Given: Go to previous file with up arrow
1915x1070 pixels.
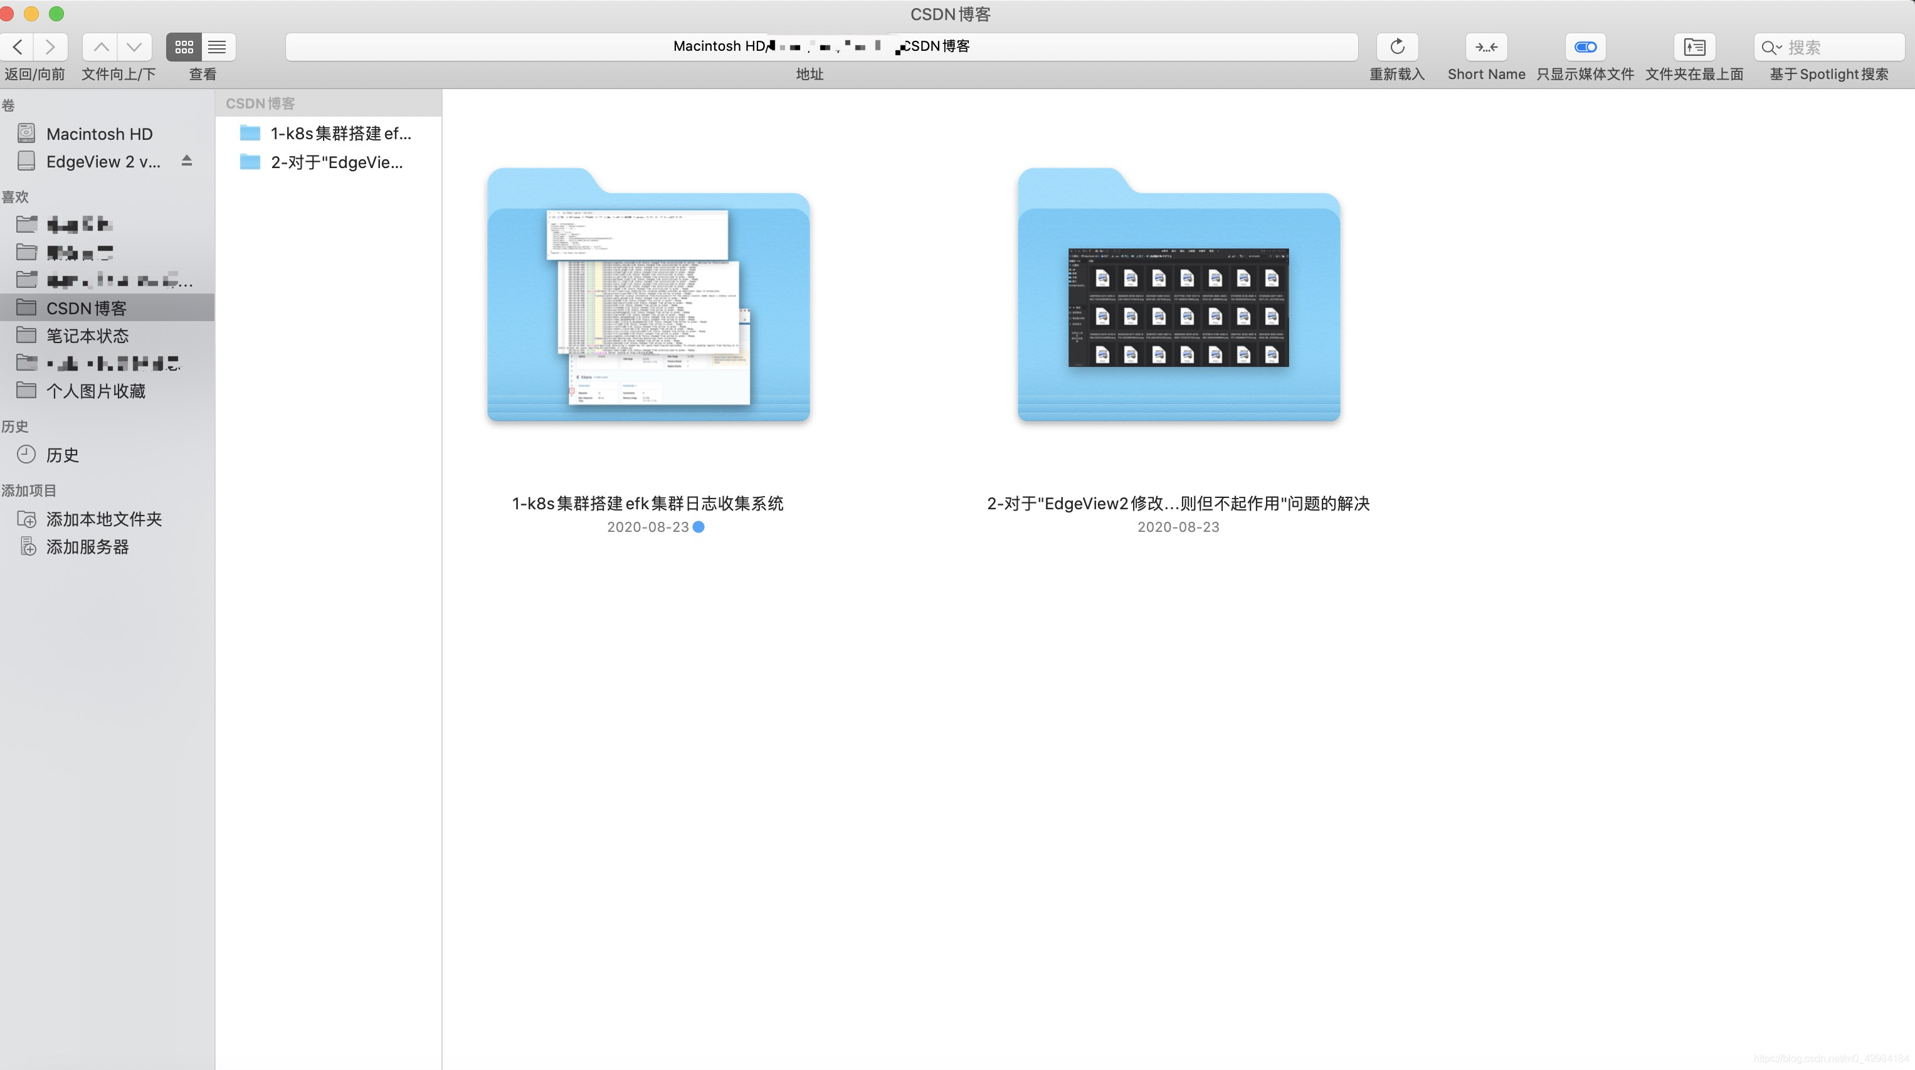Looking at the screenshot, I should [101, 47].
